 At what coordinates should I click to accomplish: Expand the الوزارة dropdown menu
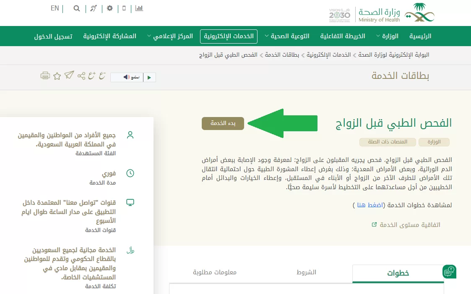click(x=388, y=36)
